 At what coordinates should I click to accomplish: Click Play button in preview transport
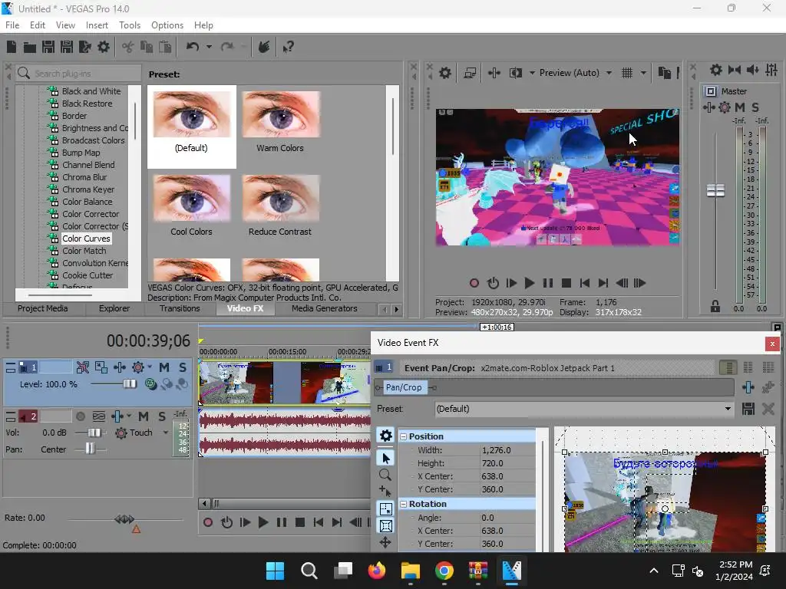[x=529, y=283]
